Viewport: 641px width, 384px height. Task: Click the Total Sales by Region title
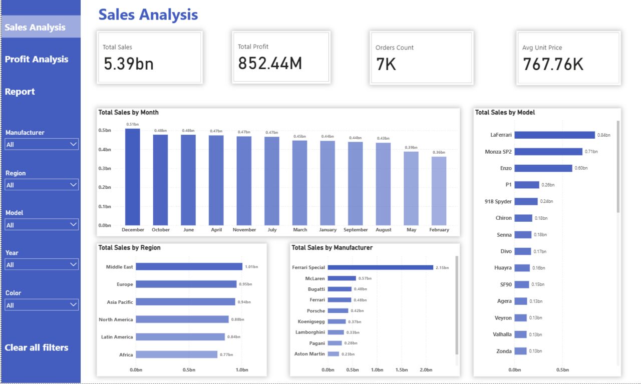tap(130, 248)
